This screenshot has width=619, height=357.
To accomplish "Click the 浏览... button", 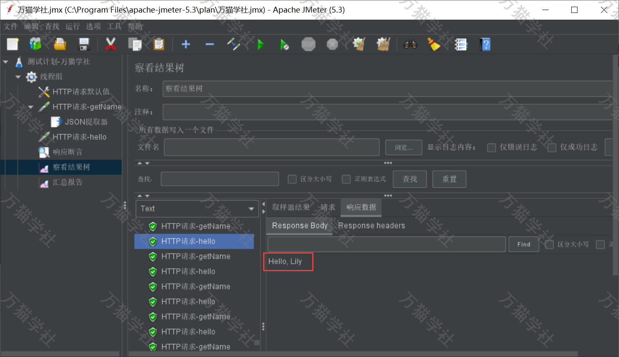I will click(404, 147).
